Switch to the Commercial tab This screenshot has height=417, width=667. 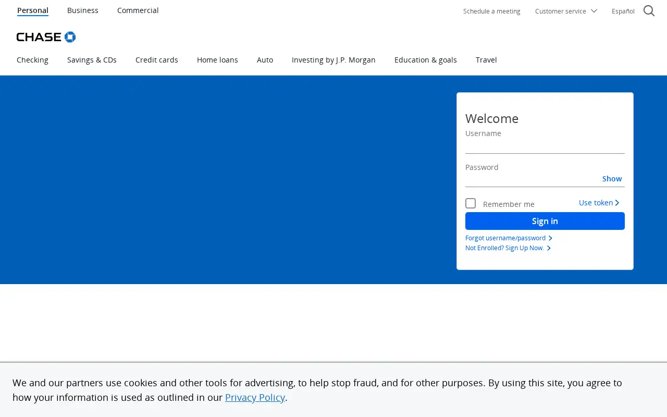point(138,10)
